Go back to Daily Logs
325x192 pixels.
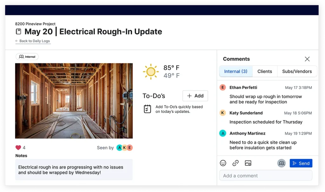(33, 41)
